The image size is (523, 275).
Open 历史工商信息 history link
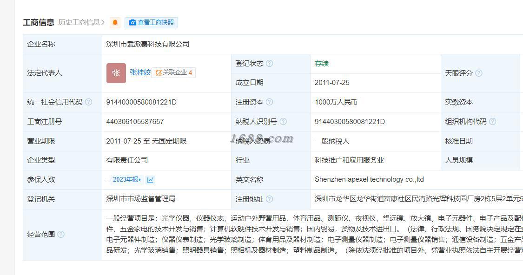coord(81,22)
